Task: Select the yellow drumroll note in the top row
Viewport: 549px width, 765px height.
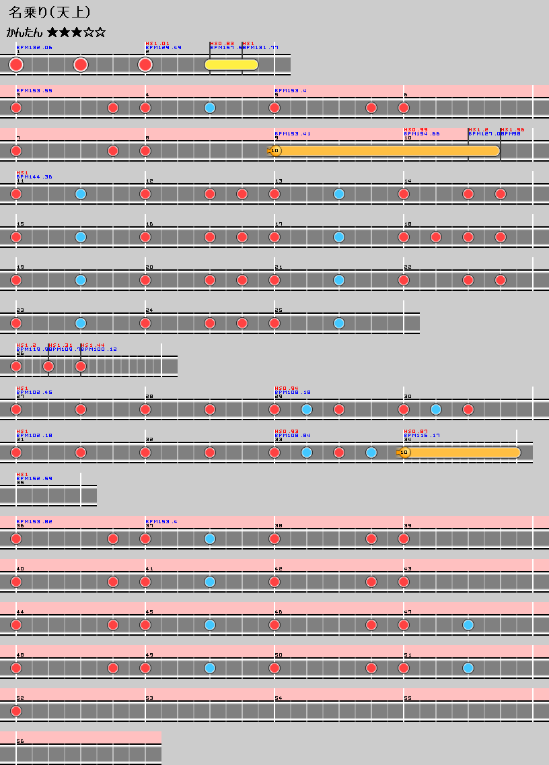Action: [x=231, y=65]
